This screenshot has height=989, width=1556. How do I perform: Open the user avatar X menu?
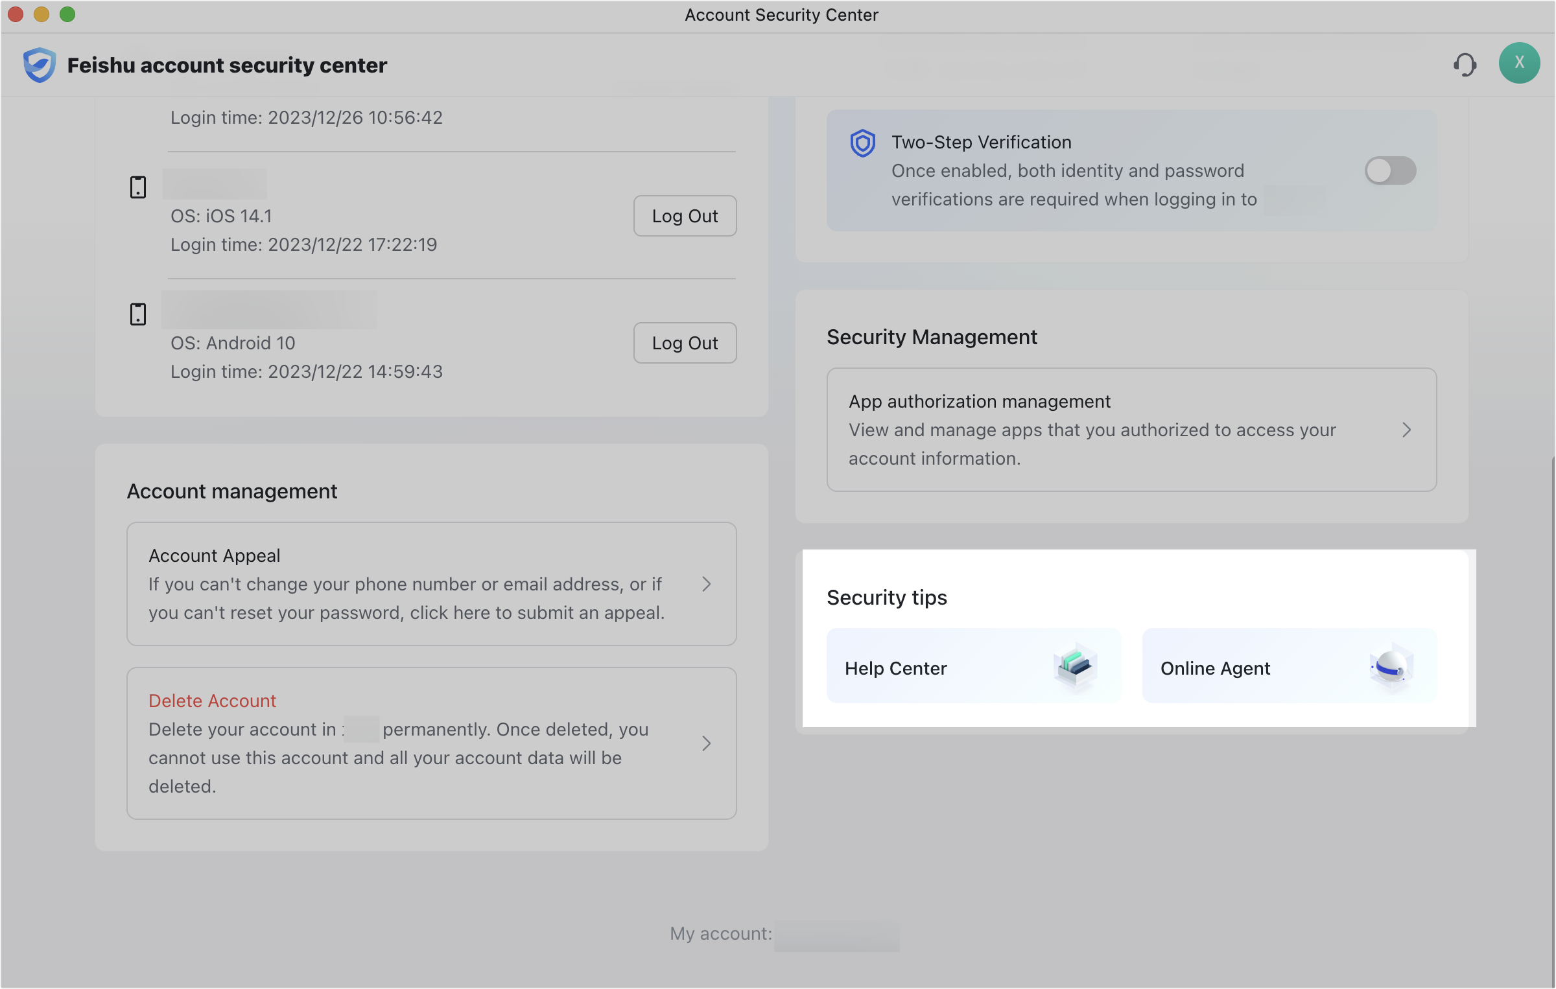click(x=1519, y=63)
